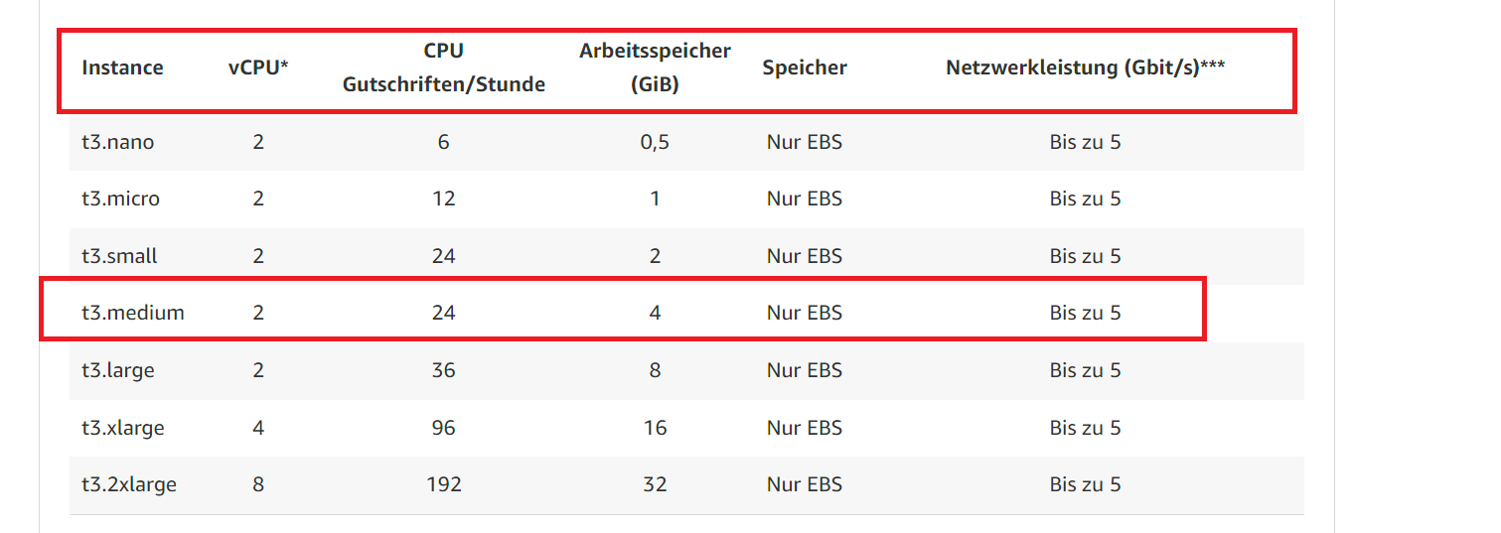
Task: Choose the t3.small instance name
Action: [x=119, y=256]
